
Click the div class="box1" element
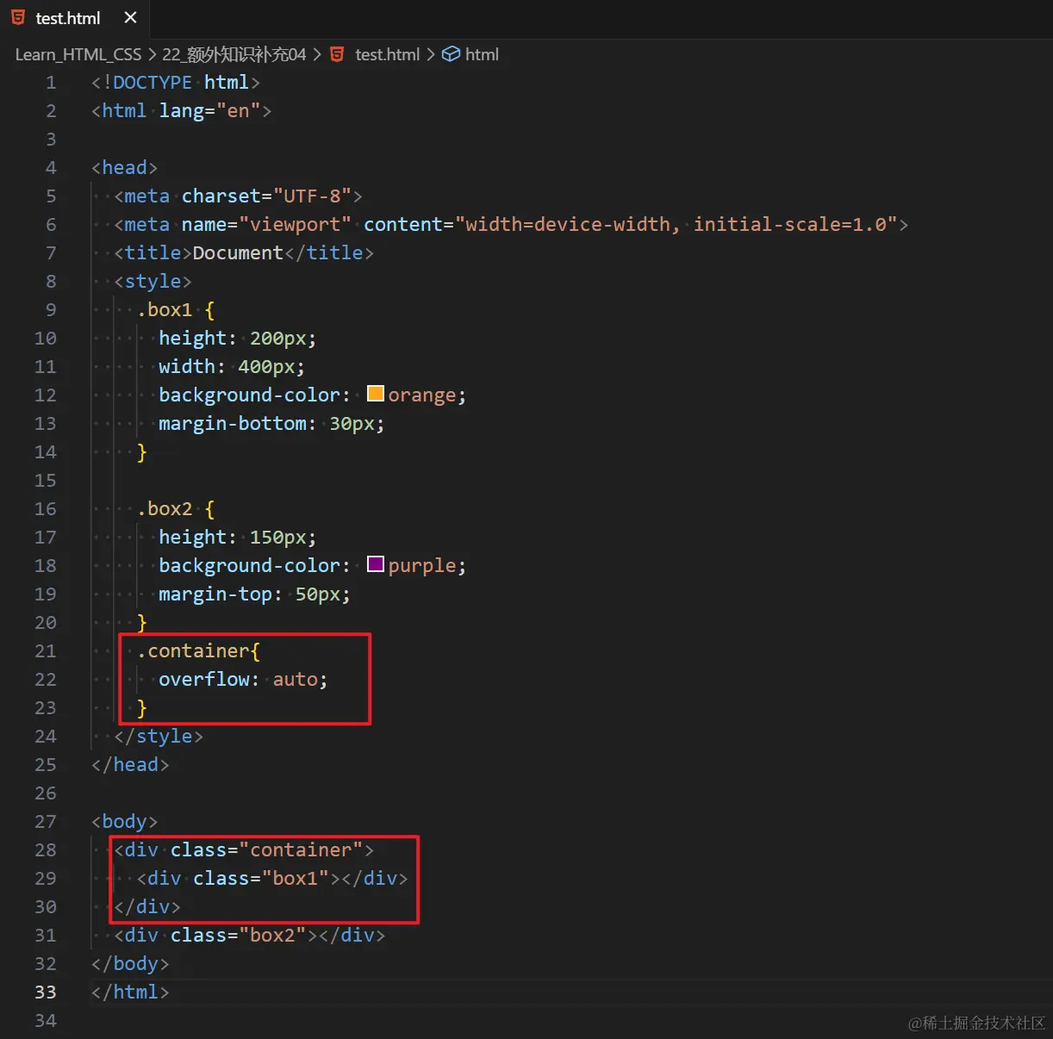[x=272, y=879]
